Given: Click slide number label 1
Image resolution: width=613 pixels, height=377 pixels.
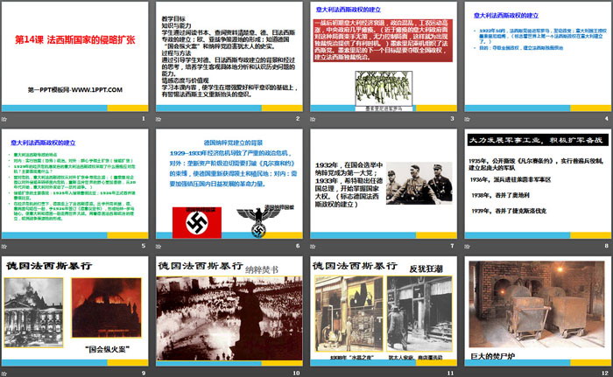Looking at the screenshot, I should (x=144, y=118).
